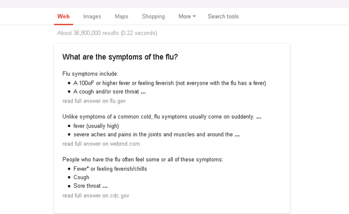Viewport: 349px width, 214px height.
Task: Click the 'Fever* or feeling feverish/chills' bullet
Action: 110,169
